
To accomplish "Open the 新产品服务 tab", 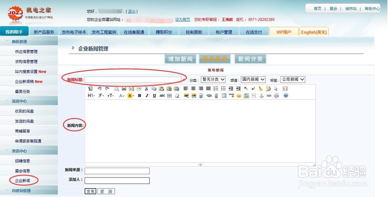I will coord(44,32).
